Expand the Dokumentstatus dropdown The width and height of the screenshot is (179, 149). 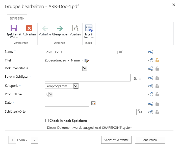[x=85, y=68]
